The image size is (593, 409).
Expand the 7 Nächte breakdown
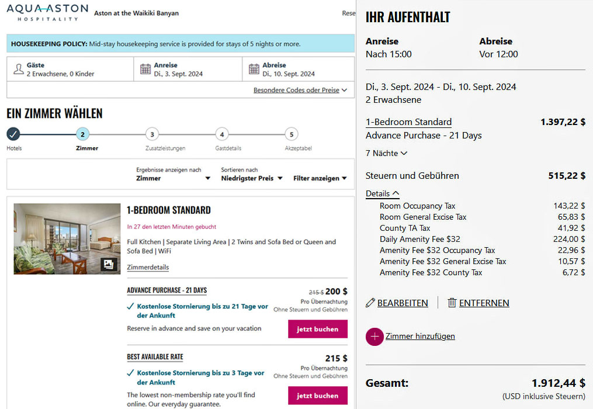[386, 153]
